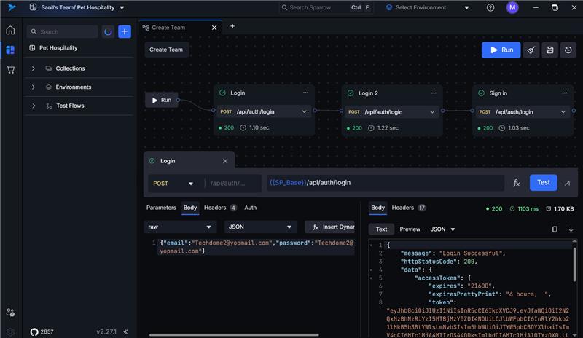Expand the Test Flows tree item
Screen dimensions: 583x338
pos(33,106)
